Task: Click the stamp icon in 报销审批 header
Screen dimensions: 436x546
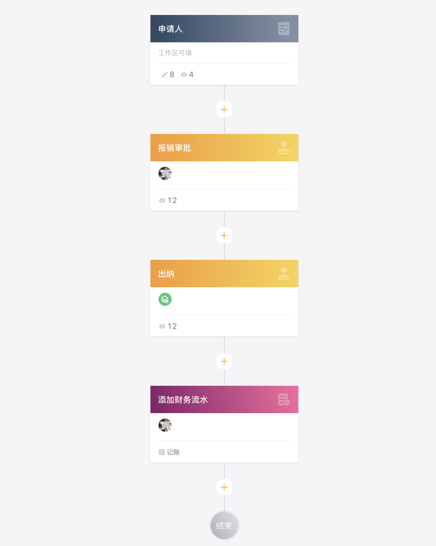Action: (284, 148)
